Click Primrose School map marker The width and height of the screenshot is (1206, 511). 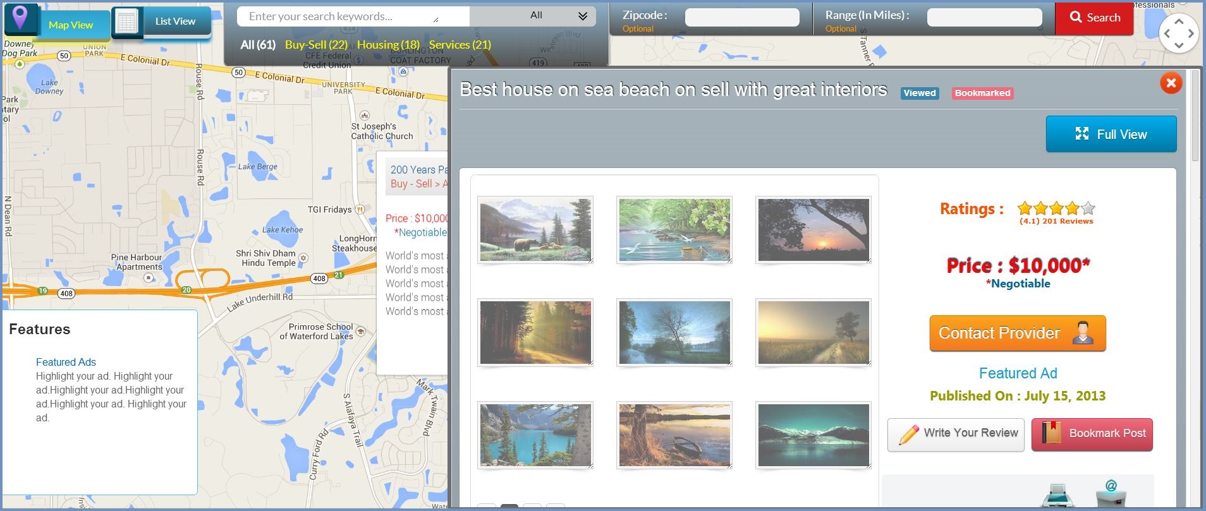(360, 331)
